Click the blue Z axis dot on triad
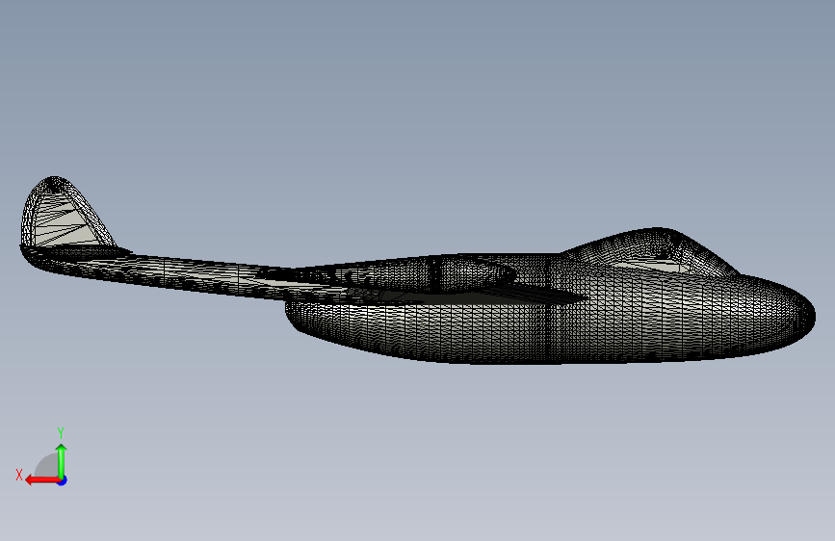Viewport: 835px width, 541px height. tap(63, 480)
